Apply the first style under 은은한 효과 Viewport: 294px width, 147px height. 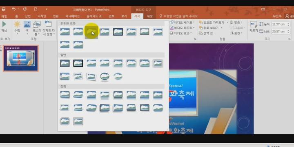pyautogui.click(x=65, y=32)
